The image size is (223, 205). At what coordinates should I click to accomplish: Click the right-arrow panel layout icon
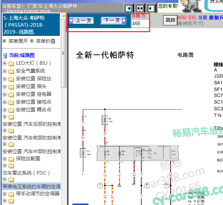coord(129,9)
